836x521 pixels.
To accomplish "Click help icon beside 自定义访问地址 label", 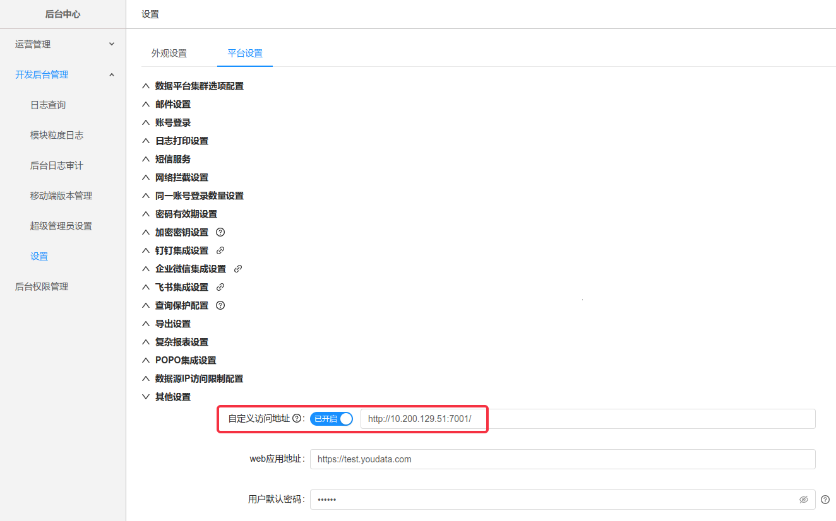I will point(297,419).
